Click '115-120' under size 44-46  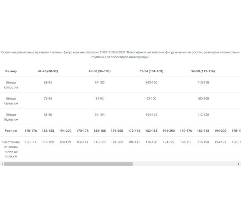[x=48, y=142]
